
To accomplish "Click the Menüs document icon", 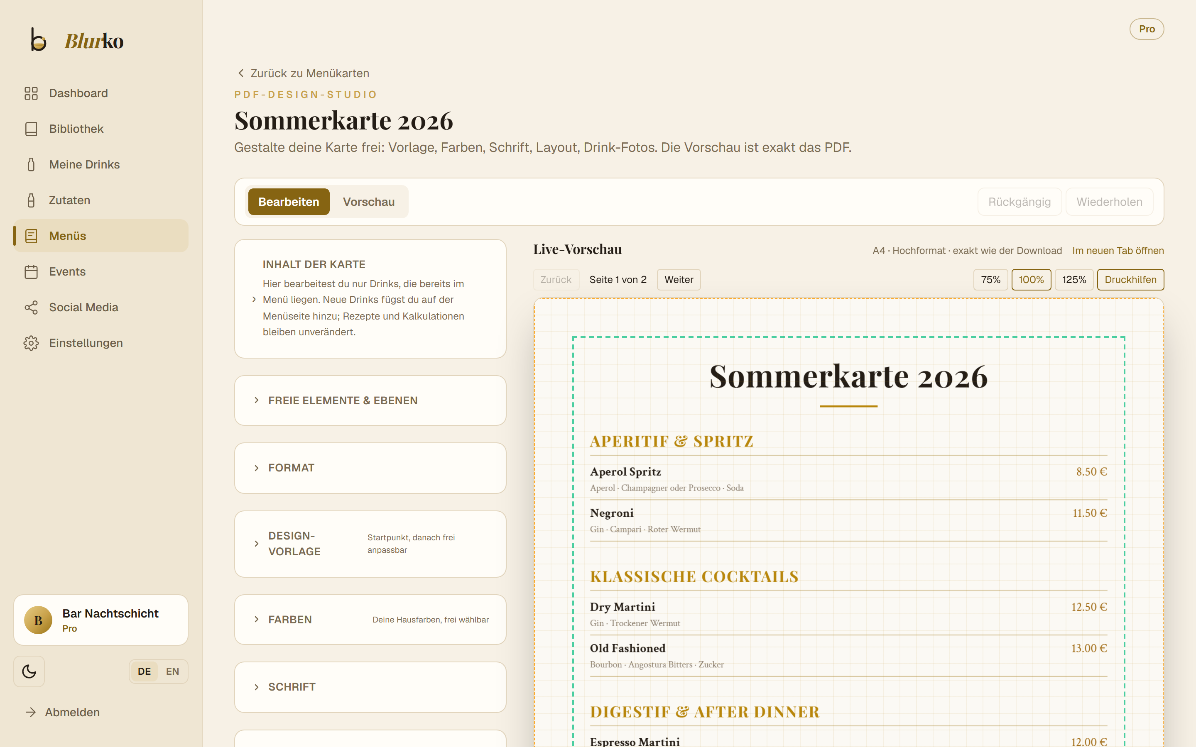I will [x=31, y=236].
